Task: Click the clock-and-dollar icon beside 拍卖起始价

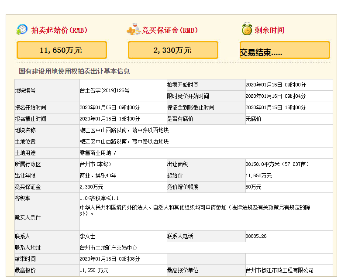Action: [x=22, y=30]
